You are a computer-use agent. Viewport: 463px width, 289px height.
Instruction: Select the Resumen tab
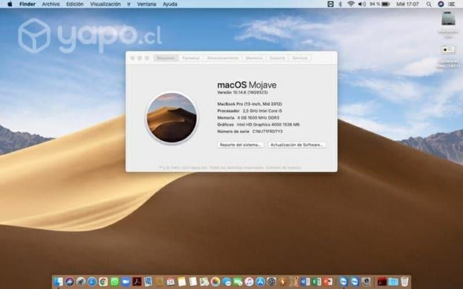(x=166, y=58)
